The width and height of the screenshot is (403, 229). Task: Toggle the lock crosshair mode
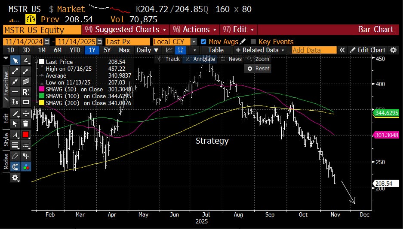tap(26, 156)
